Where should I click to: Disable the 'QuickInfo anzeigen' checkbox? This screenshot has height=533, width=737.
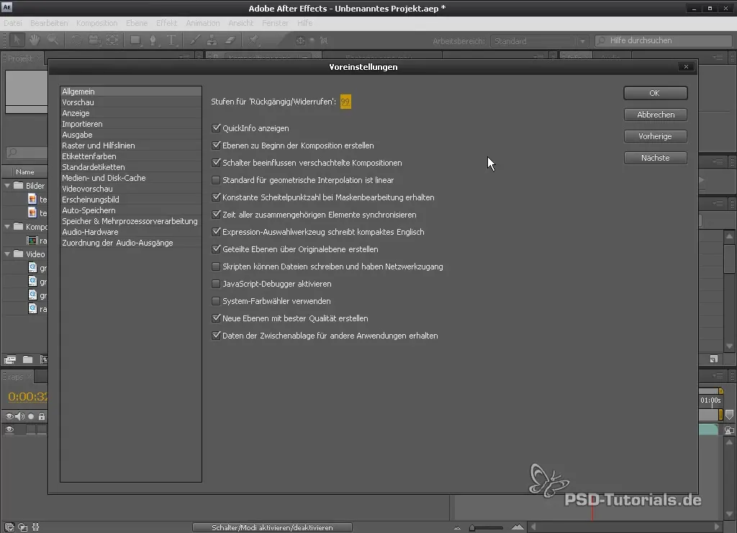pos(216,128)
